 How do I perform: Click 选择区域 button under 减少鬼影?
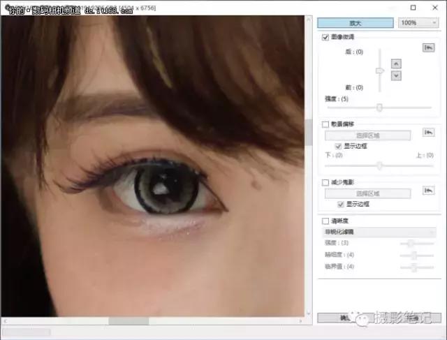[x=368, y=193]
